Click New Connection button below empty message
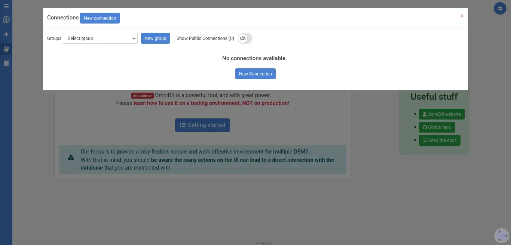 [x=255, y=74]
